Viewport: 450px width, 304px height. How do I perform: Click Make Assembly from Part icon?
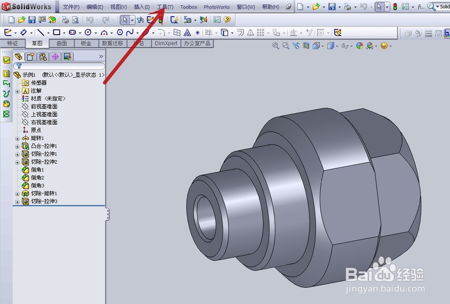coord(52,19)
